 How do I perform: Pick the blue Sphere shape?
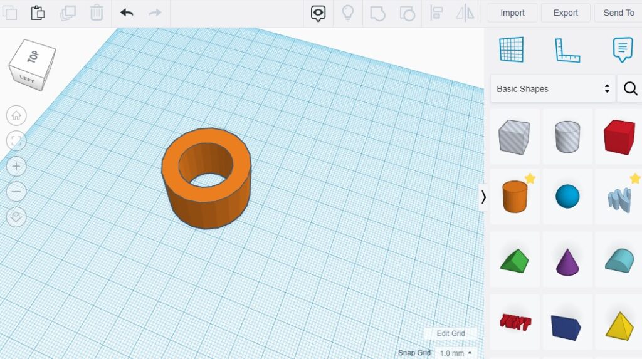pos(567,196)
